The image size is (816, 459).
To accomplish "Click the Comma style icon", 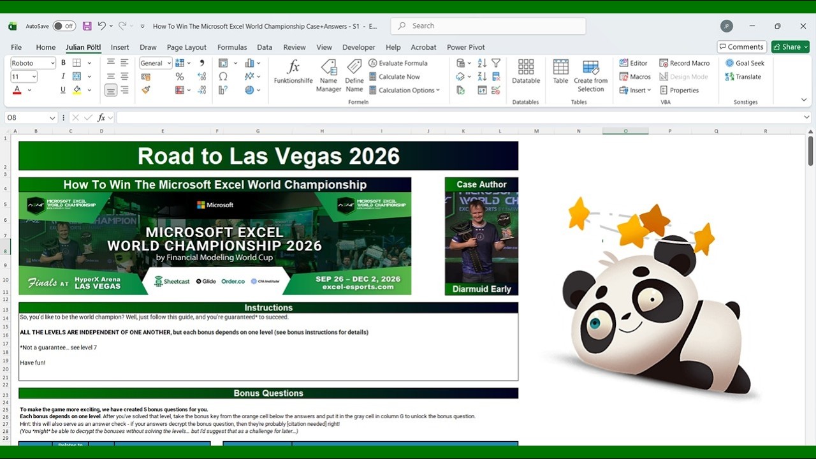I will coord(202,63).
